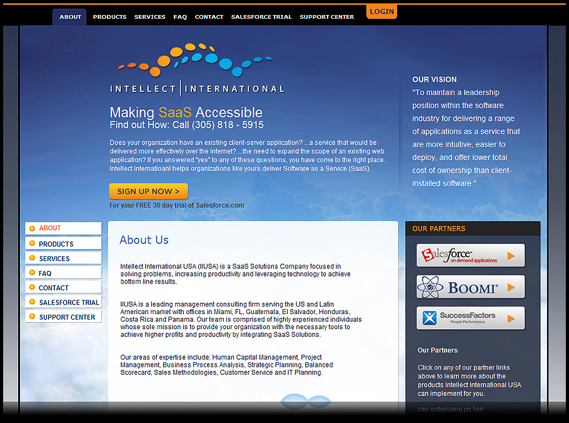Choose SALESFORCE TRIAL in the top menu
This screenshot has width=569, height=423.
pyautogui.click(x=261, y=17)
